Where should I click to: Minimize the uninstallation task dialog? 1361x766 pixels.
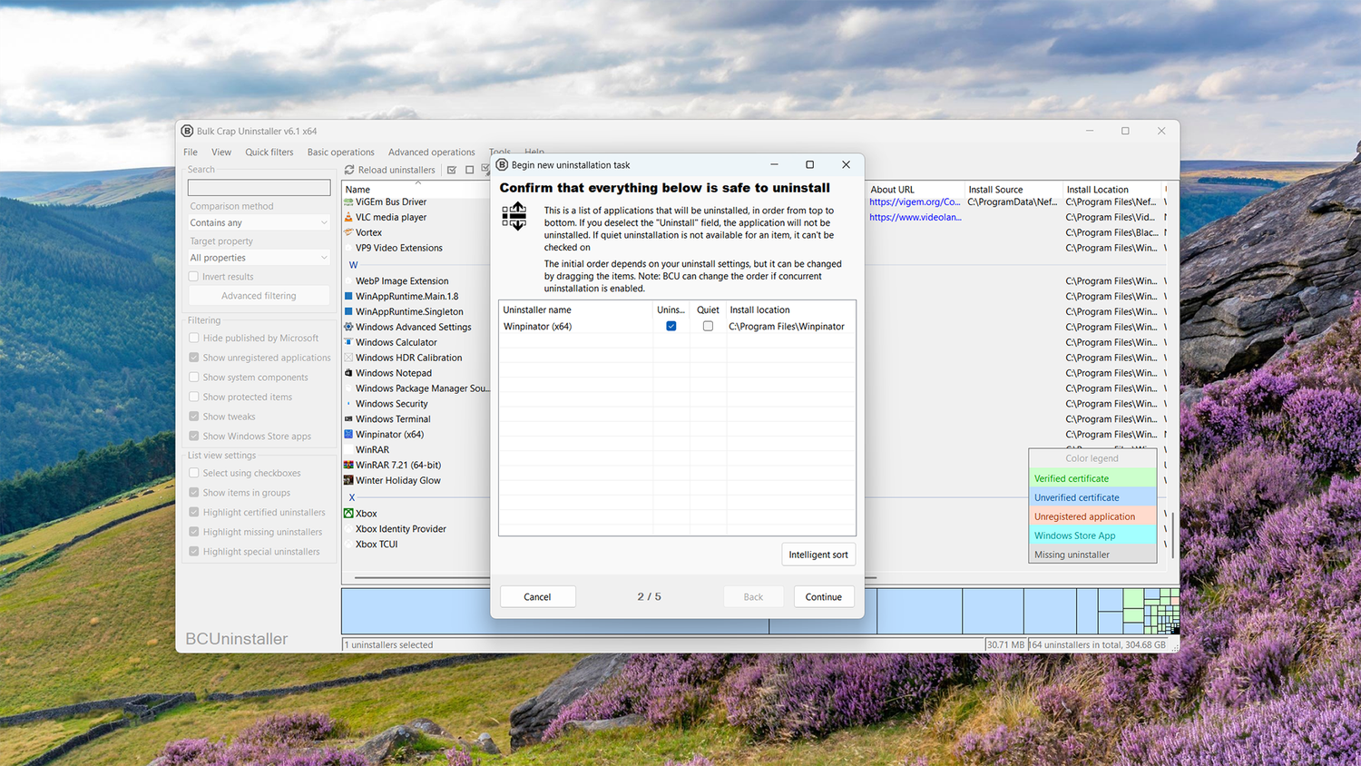[x=774, y=164]
